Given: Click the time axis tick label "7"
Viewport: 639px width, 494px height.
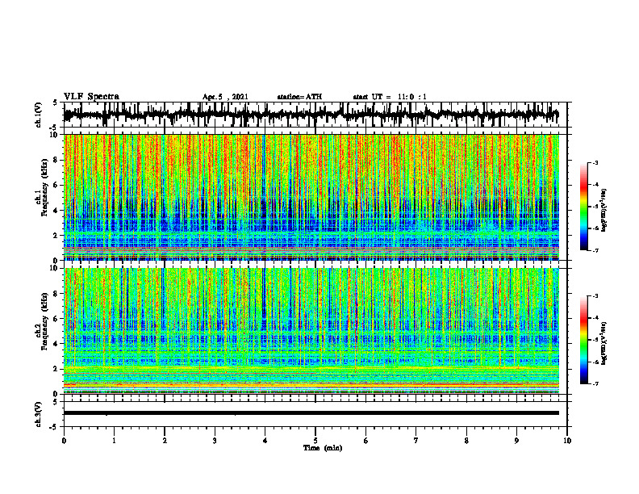Looking at the screenshot, I should click(x=416, y=441).
